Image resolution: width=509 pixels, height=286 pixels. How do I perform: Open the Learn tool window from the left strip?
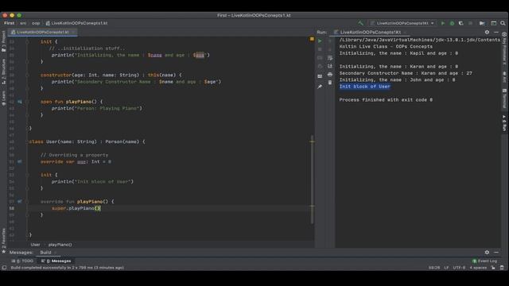[x=4, y=99]
